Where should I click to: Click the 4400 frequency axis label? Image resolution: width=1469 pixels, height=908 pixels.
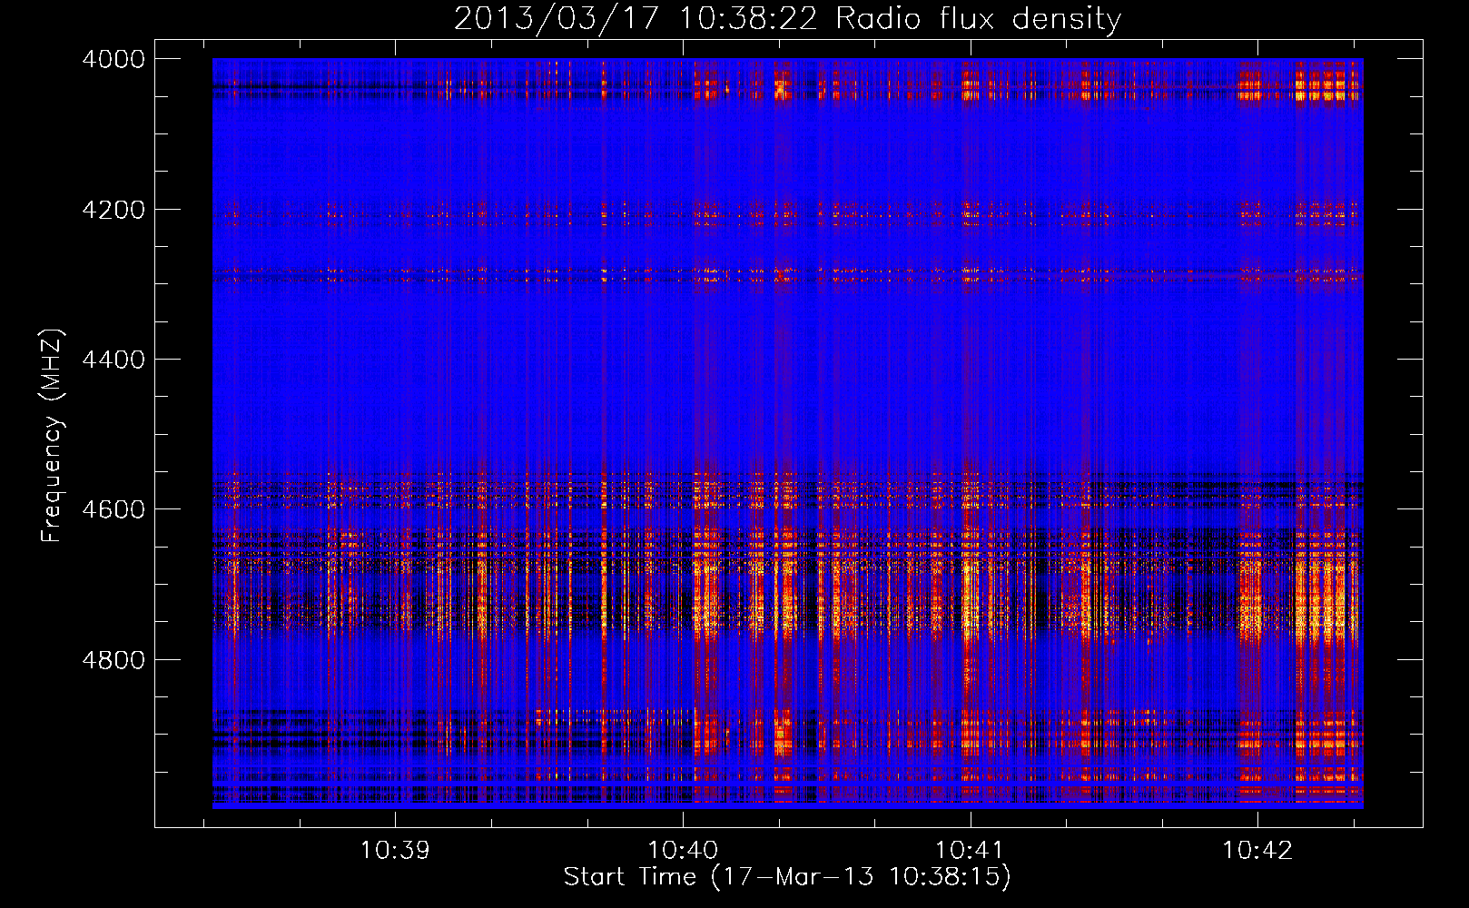point(113,360)
